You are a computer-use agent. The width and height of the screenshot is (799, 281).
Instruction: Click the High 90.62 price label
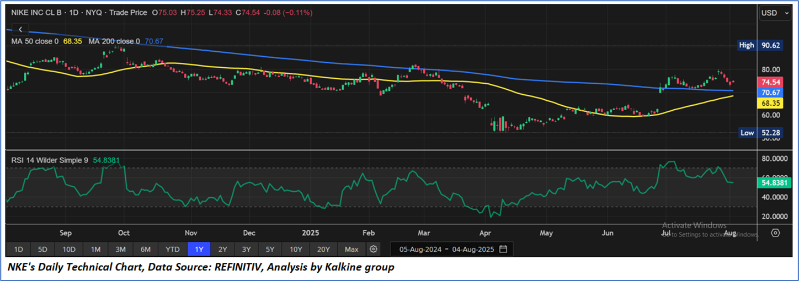[x=760, y=46]
